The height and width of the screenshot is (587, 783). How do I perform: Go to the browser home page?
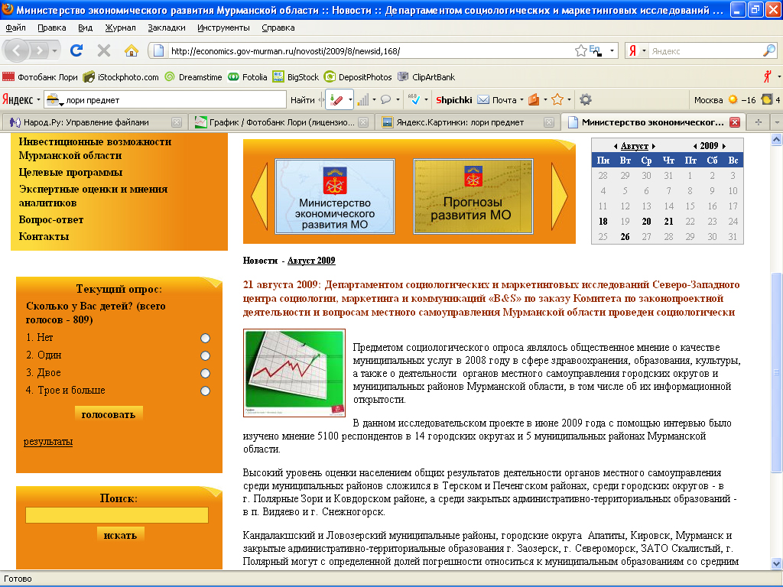[132, 50]
